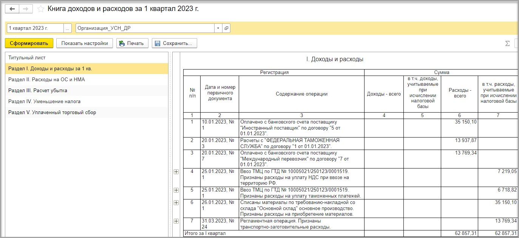Open period selection with the ellipsis button

(x=67, y=28)
